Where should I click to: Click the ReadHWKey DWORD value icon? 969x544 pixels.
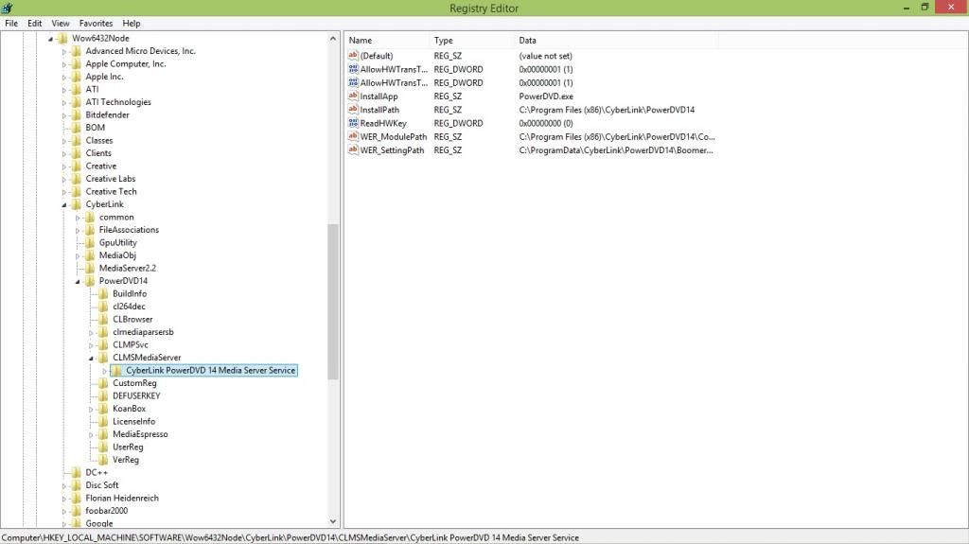pyautogui.click(x=353, y=123)
